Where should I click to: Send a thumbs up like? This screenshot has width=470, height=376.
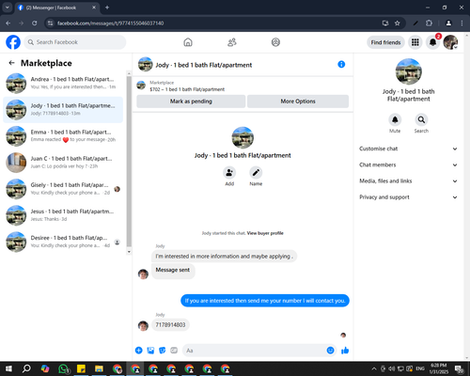click(x=345, y=351)
